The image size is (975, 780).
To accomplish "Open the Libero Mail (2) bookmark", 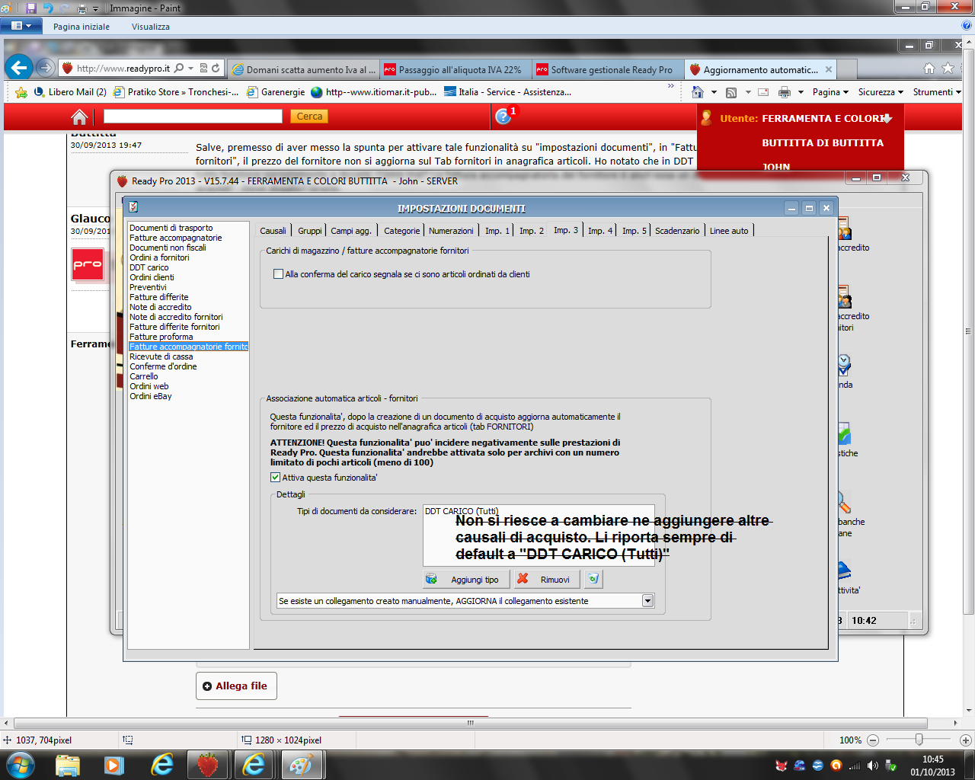I will click(x=70, y=92).
